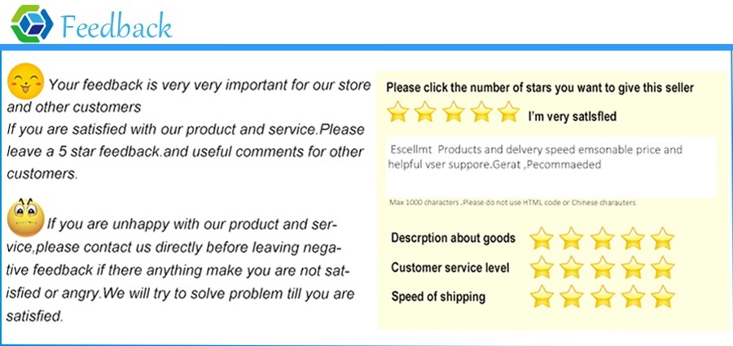733x346 pixels.
Task: Rate Description about goods five stars
Action: (663, 239)
